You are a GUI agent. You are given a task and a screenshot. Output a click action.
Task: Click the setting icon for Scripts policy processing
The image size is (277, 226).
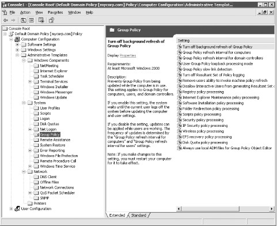coord(180,114)
